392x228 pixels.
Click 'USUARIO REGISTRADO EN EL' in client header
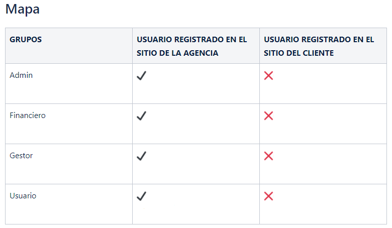tap(319, 40)
